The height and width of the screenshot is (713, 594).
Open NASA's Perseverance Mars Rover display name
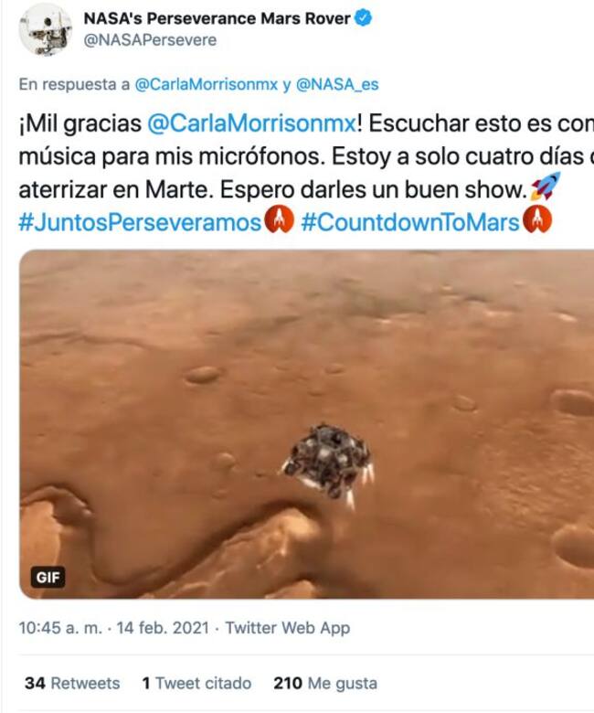click(x=217, y=18)
